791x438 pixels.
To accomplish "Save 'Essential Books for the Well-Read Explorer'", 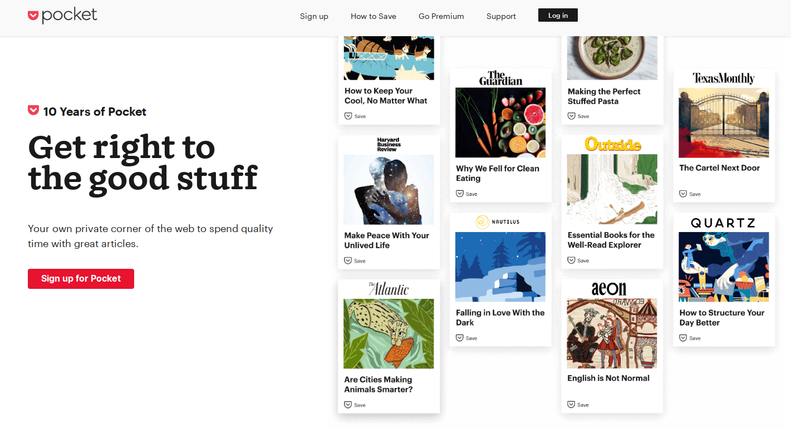I will [x=578, y=260].
